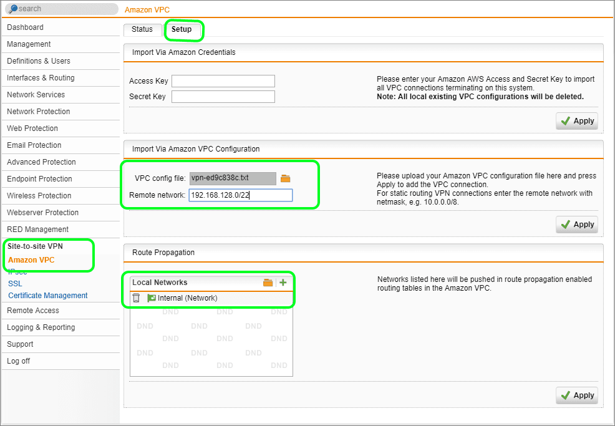Image resolution: width=615 pixels, height=426 pixels.
Task: Open the SSL submenu link
Action: pyautogui.click(x=16, y=284)
